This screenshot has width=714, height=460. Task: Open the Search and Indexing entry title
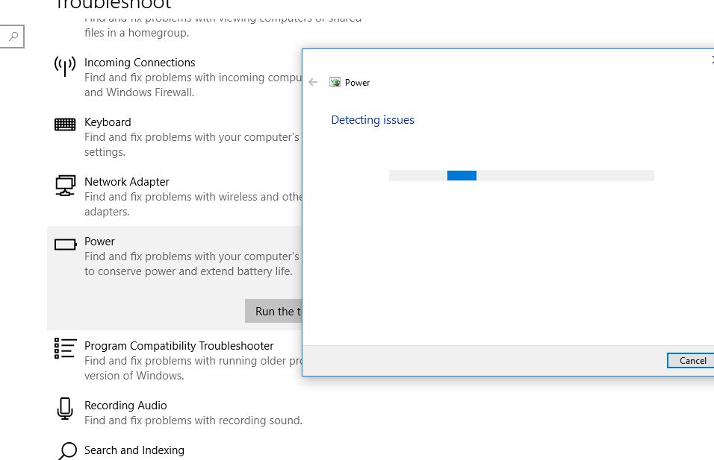pyautogui.click(x=134, y=450)
